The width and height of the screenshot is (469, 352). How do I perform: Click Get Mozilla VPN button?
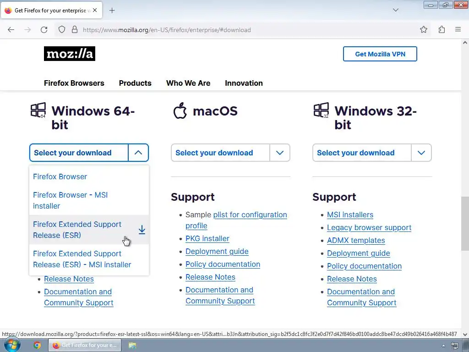point(380,54)
